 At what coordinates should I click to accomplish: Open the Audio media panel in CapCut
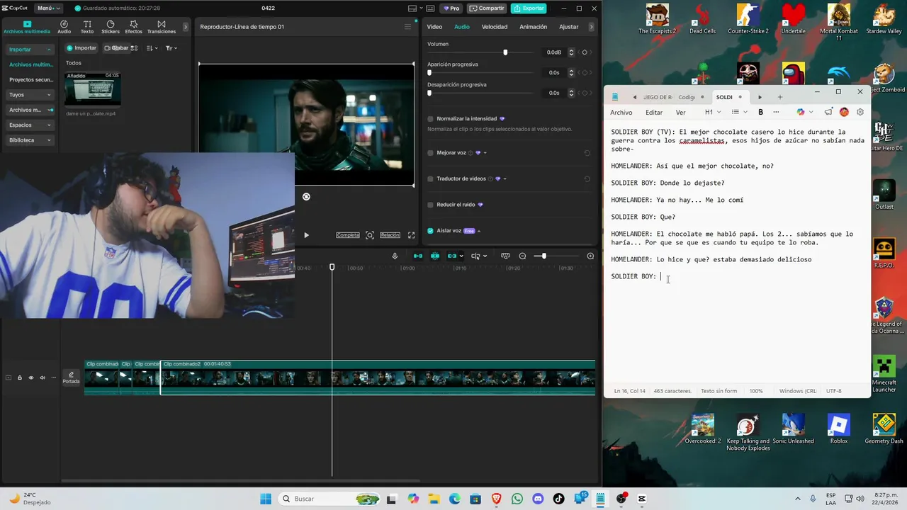click(64, 27)
